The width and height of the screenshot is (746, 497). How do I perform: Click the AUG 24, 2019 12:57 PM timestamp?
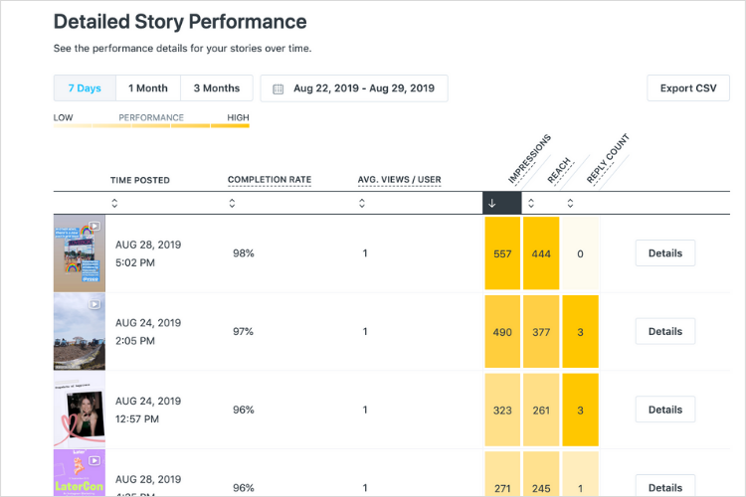[148, 410]
